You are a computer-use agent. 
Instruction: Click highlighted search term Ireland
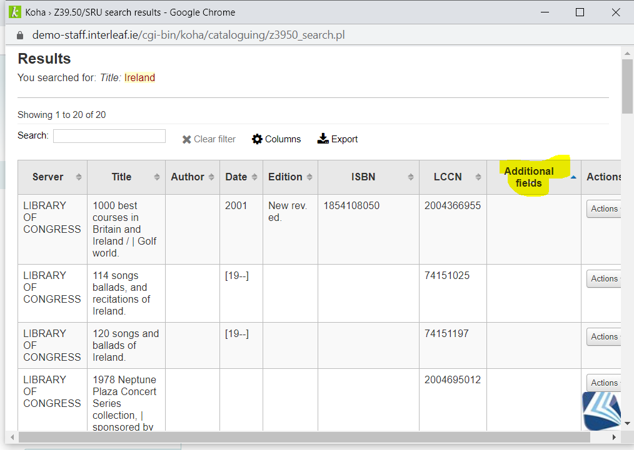[x=139, y=77]
